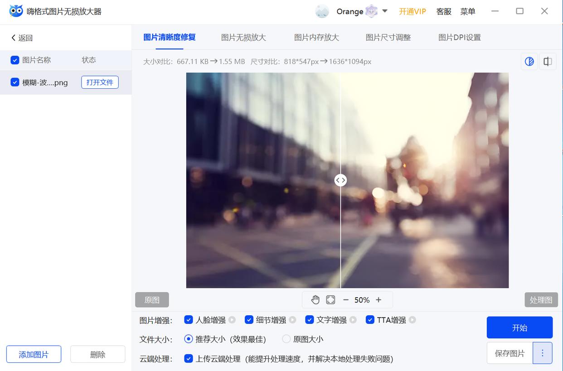This screenshot has width=563, height=371.
Task: Uncheck the TTA增强 option
Action: coord(369,319)
